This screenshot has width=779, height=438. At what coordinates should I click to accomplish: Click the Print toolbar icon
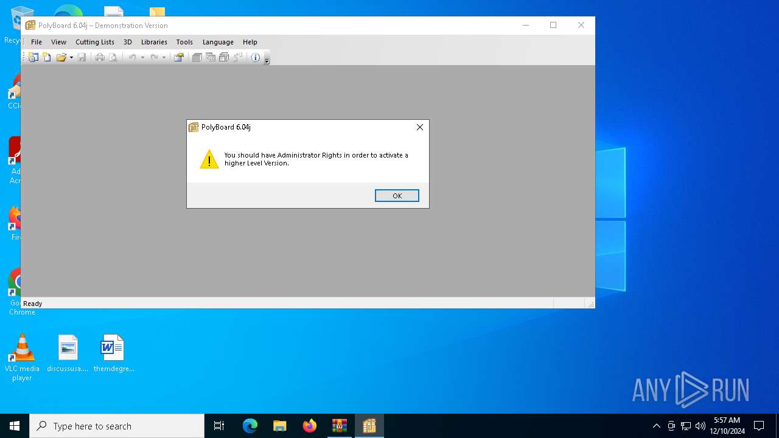tap(100, 57)
